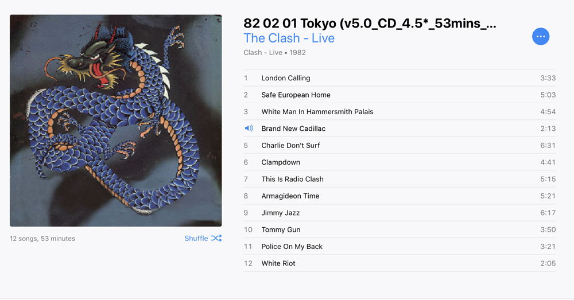Image resolution: width=574 pixels, height=300 pixels.
Task: Select This Is Radio Clash
Action: pyautogui.click(x=400, y=179)
